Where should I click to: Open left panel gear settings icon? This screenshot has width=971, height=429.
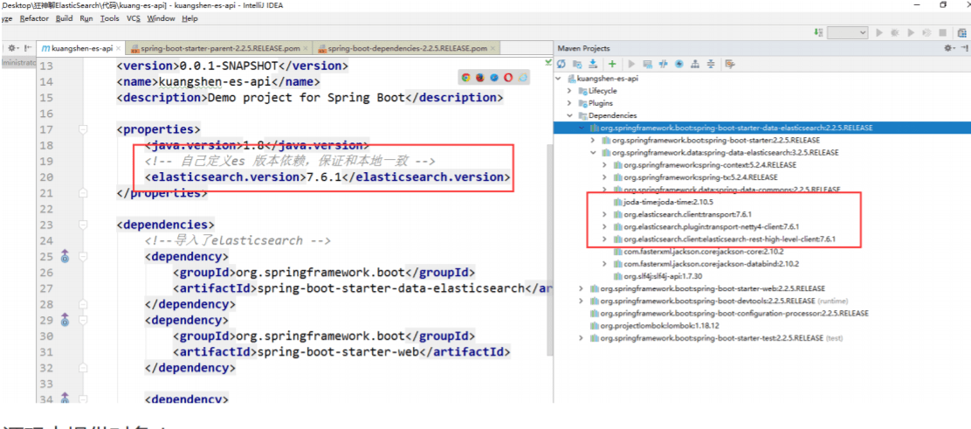(x=13, y=48)
